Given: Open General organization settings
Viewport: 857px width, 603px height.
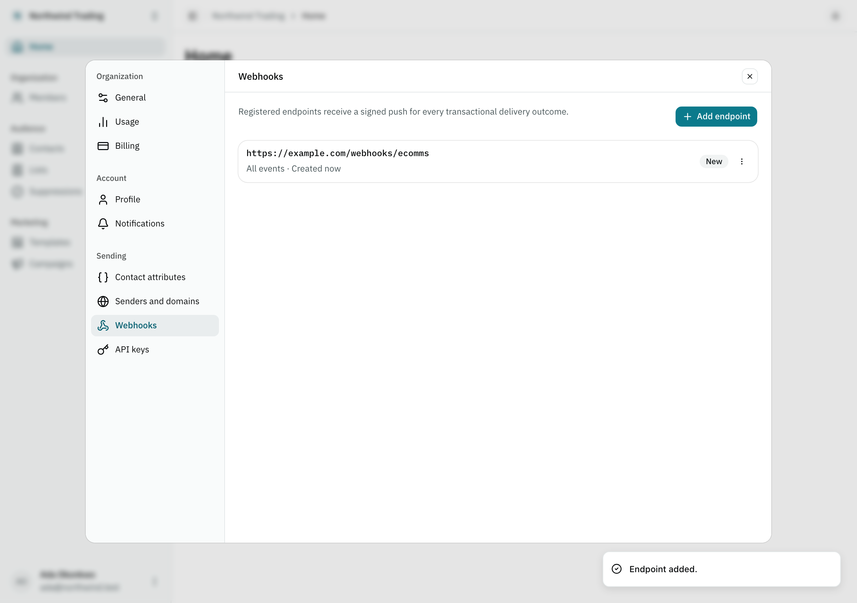Looking at the screenshot, I should (x=155, y=97).
